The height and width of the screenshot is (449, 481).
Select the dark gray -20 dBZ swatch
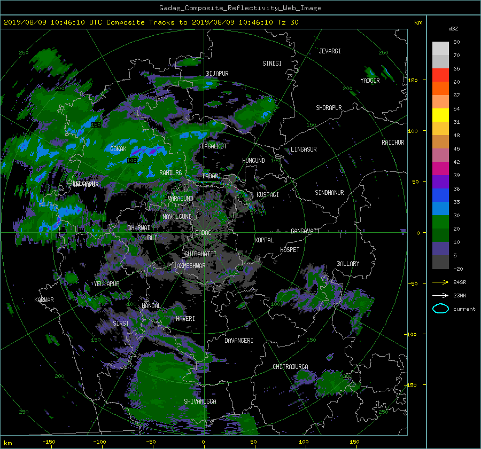(x=440, y=262)
